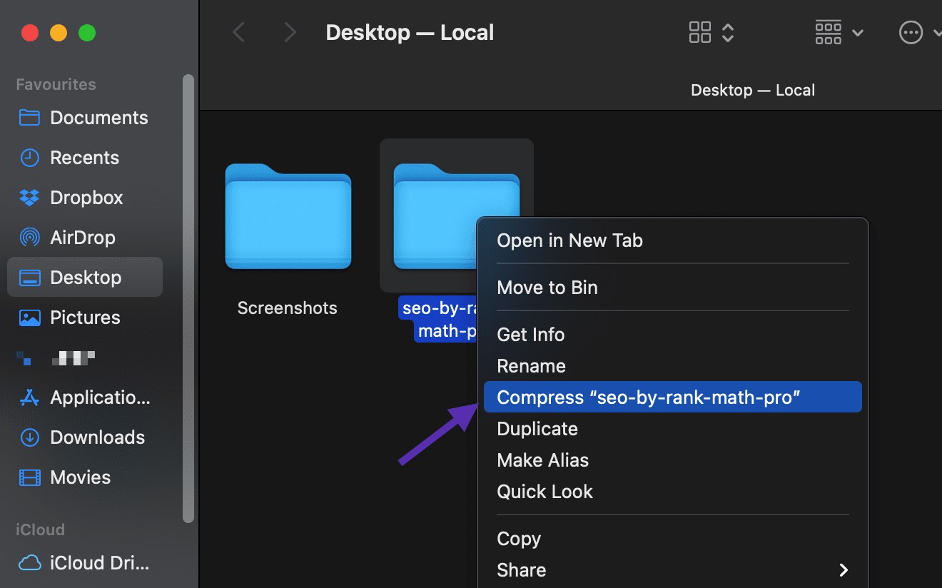Screen dimensions: 942x588
Task: Click the Movies filmstrip icon
Action: (x=29, y=477)
